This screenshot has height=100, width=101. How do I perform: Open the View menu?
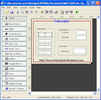15,8
